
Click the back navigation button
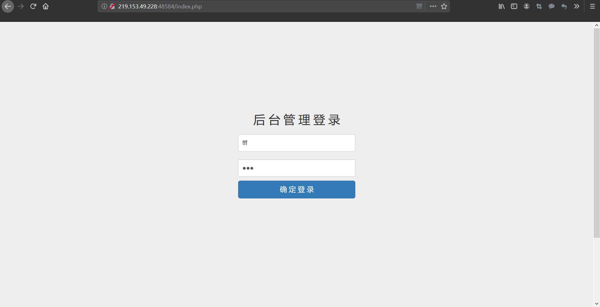(x=8, y=6)
